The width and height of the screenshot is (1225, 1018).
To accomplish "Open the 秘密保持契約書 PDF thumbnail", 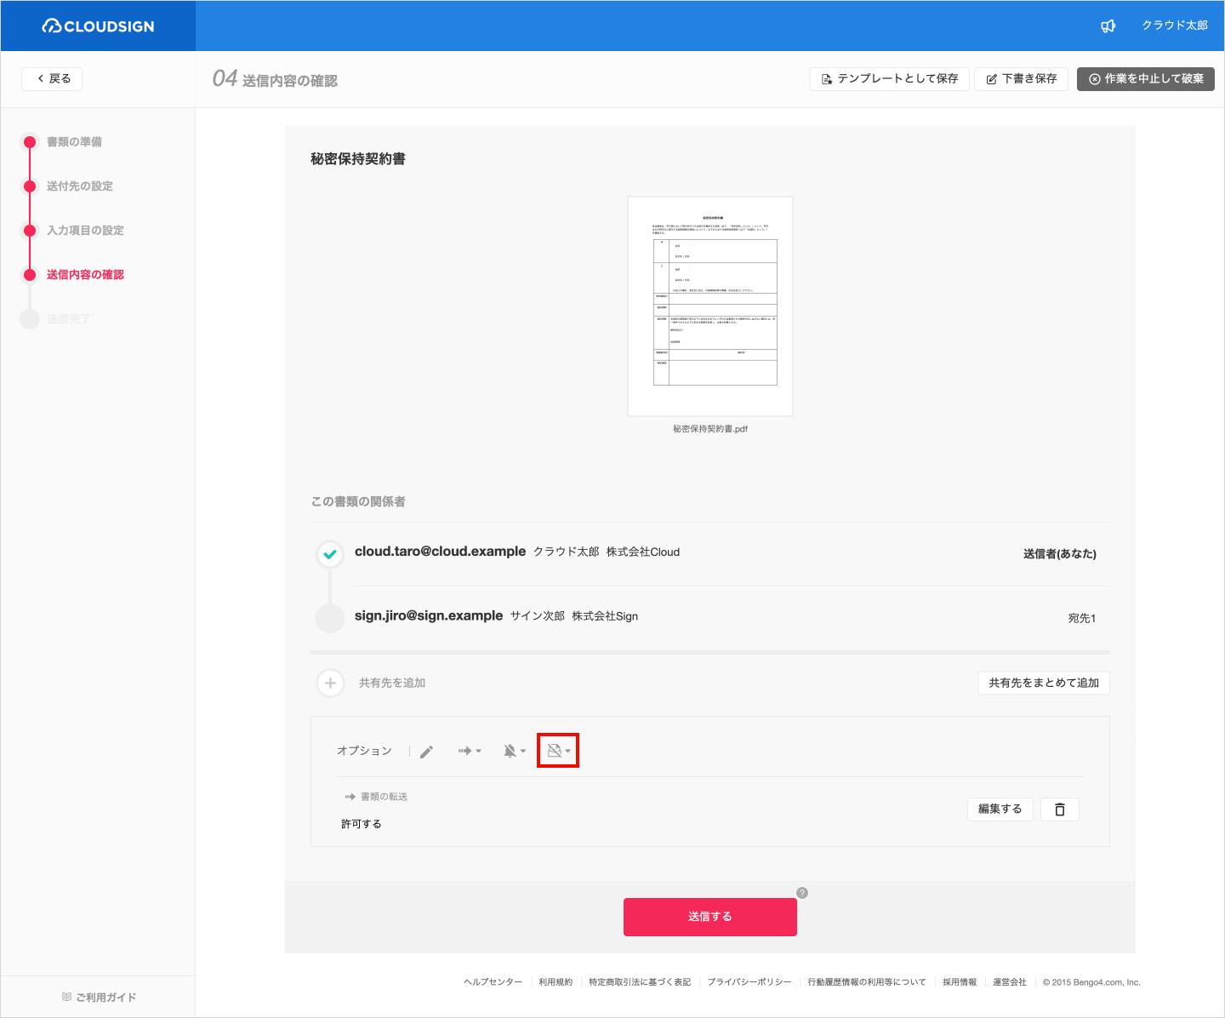I will [710, 306].
